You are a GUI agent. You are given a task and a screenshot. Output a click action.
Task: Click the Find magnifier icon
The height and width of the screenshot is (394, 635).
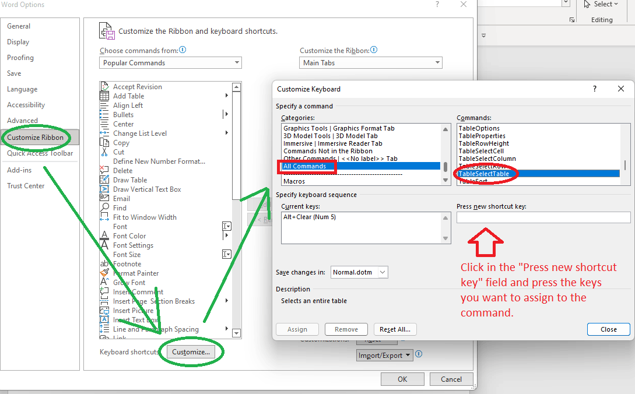[x=104, y=207]
